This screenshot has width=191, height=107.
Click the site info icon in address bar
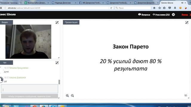(x=5, y=8)
